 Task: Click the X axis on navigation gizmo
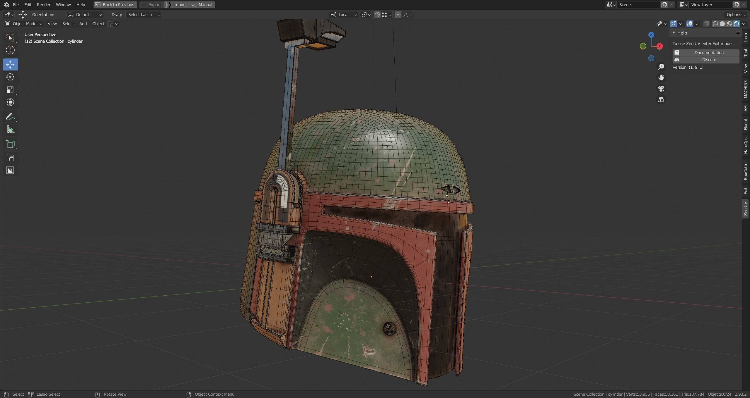659,46
